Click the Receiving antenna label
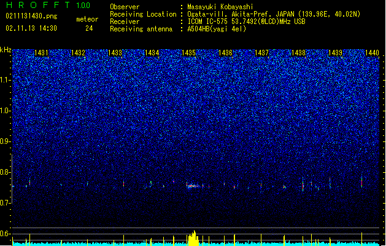386x246 pixels. [141, 29]
